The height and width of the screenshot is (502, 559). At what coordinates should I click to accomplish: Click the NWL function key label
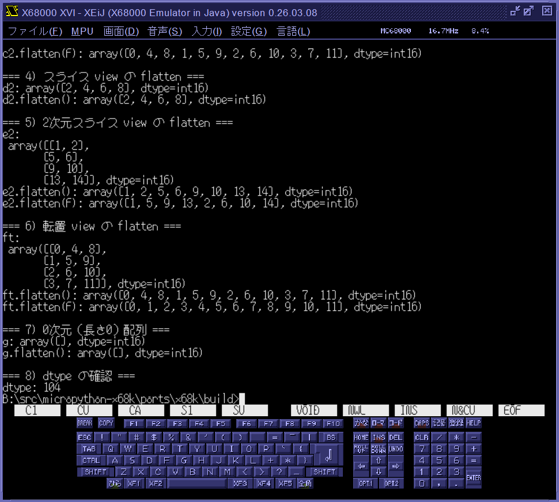tap(366, 410)
